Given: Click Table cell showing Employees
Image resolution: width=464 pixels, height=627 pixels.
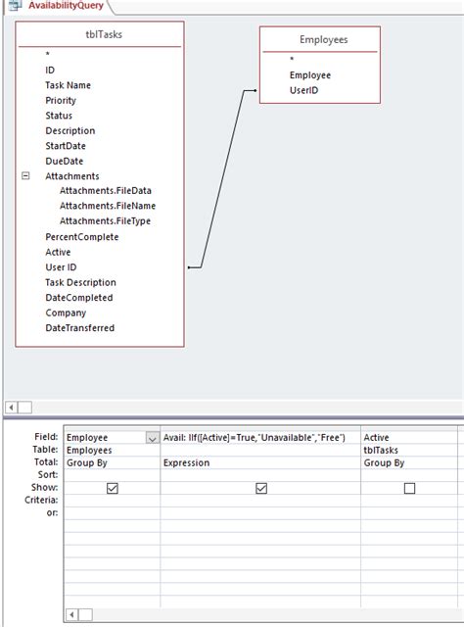Looking at the screenshot, I should pos(112,451).
